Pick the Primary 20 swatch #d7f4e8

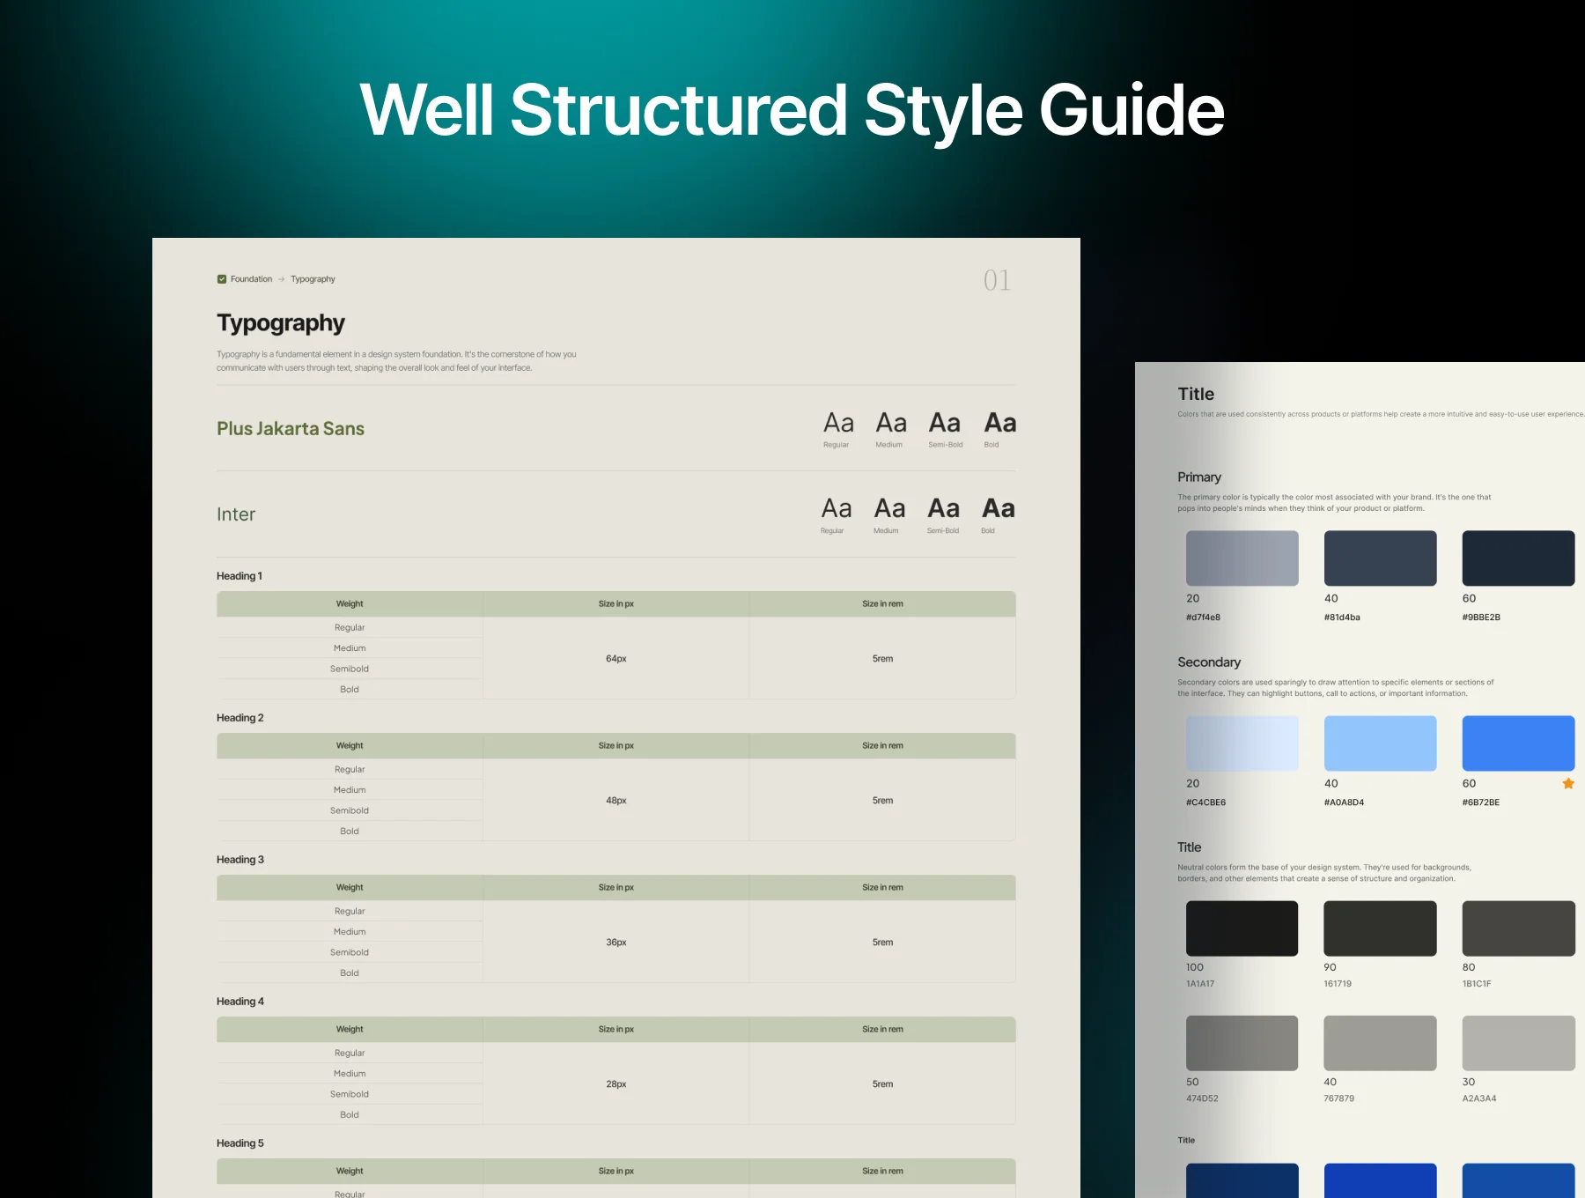[x=1242, y=558]
